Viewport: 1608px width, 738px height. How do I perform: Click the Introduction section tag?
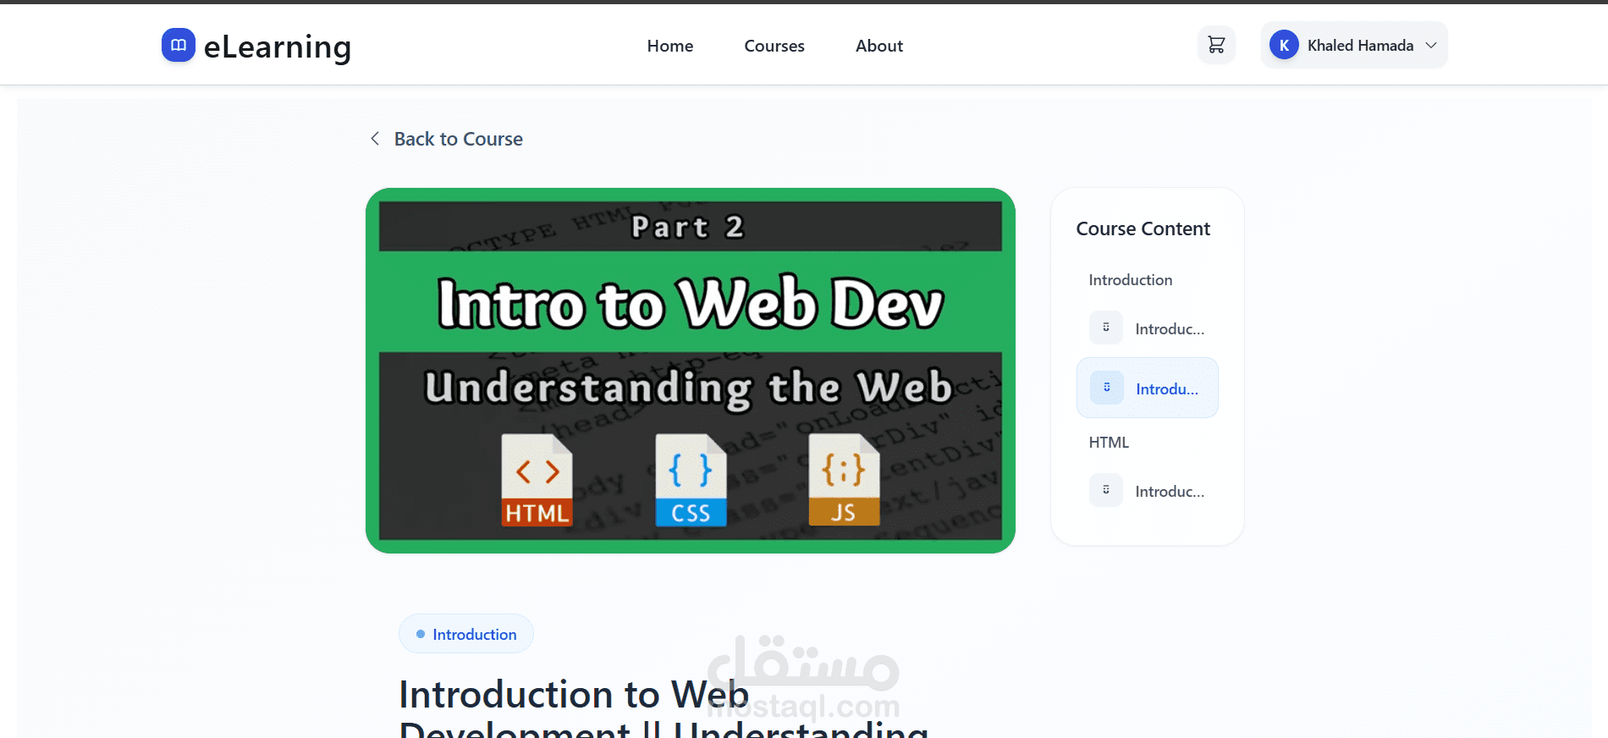tap(466, 634)
